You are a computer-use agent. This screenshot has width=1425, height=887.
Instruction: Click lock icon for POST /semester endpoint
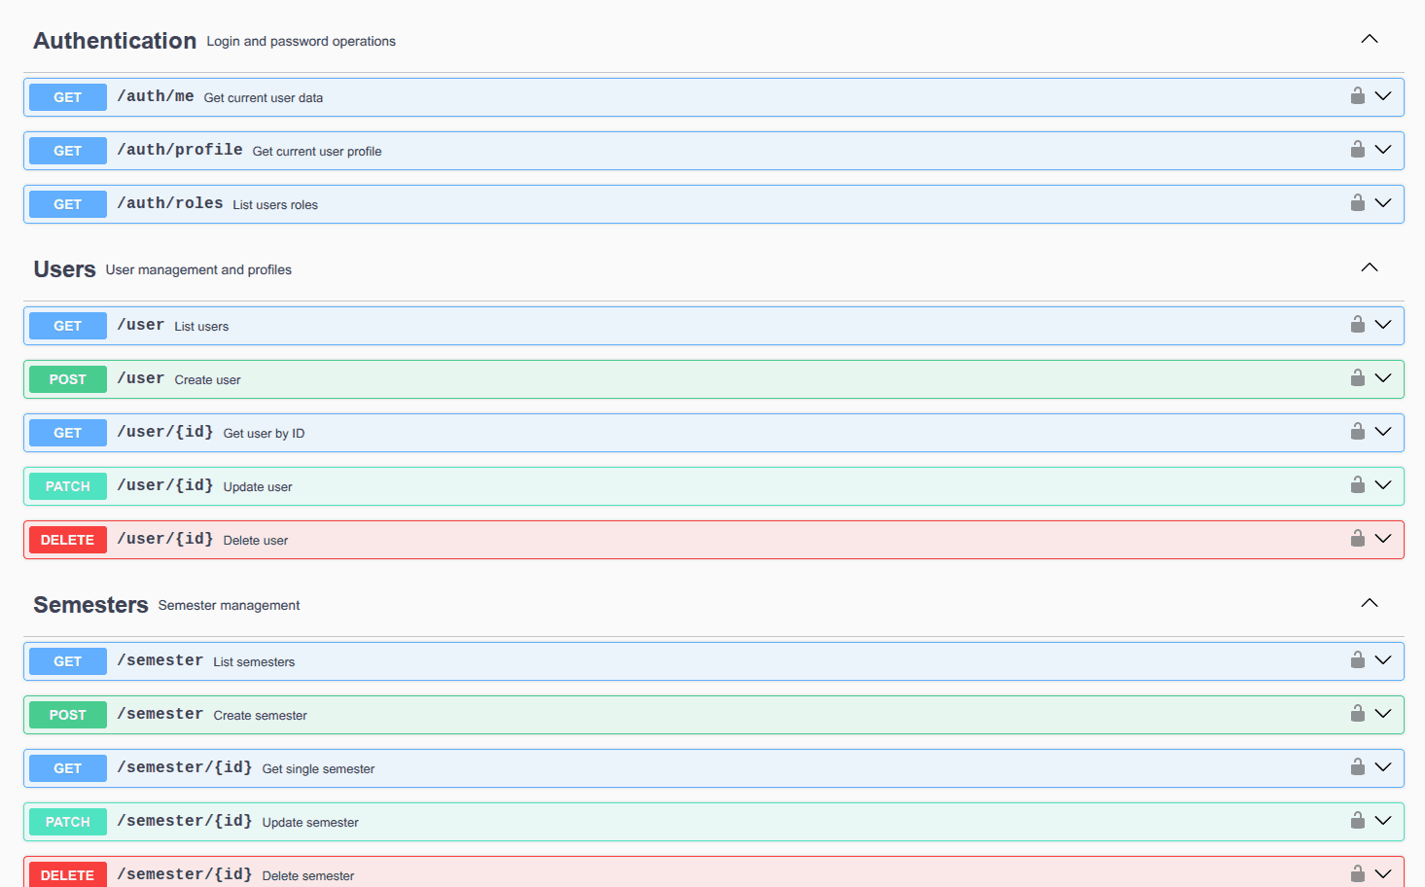point(1357,714)
